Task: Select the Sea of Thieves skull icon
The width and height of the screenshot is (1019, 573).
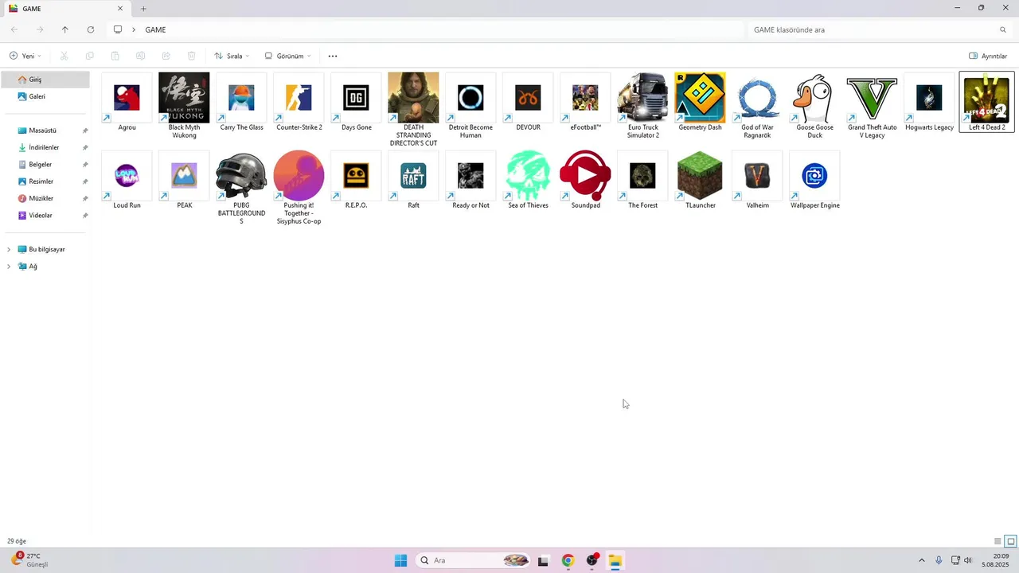Action: click(x=528, y=176)
